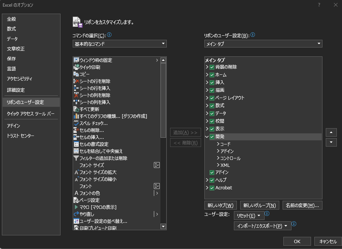Open the コマンドの選択 dropdown
This screenshot has width=342, height=249.
coord(120,44)
